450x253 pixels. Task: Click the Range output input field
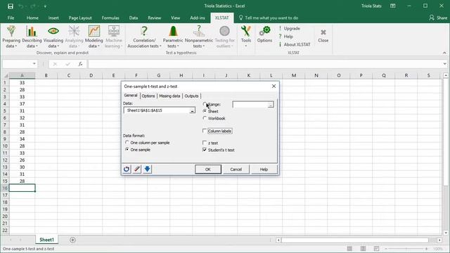coord(250,105)
